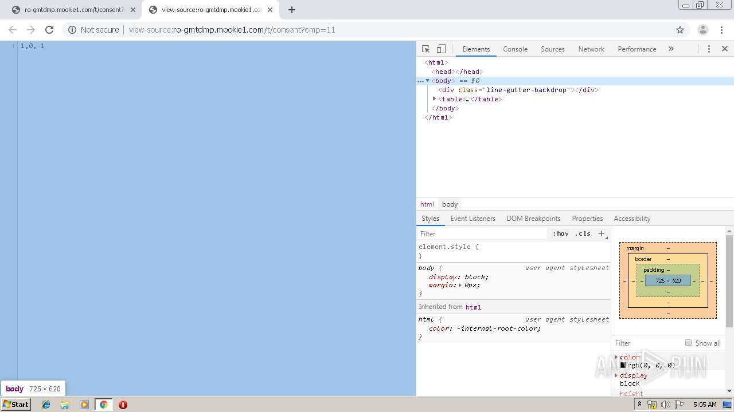Open the volume tray icon
Screen dimensions: 734x412
click(x=665, y=405)
